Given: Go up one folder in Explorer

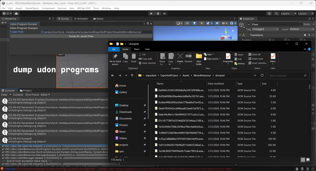Looking at the screenshot, I should pos(132,75).
